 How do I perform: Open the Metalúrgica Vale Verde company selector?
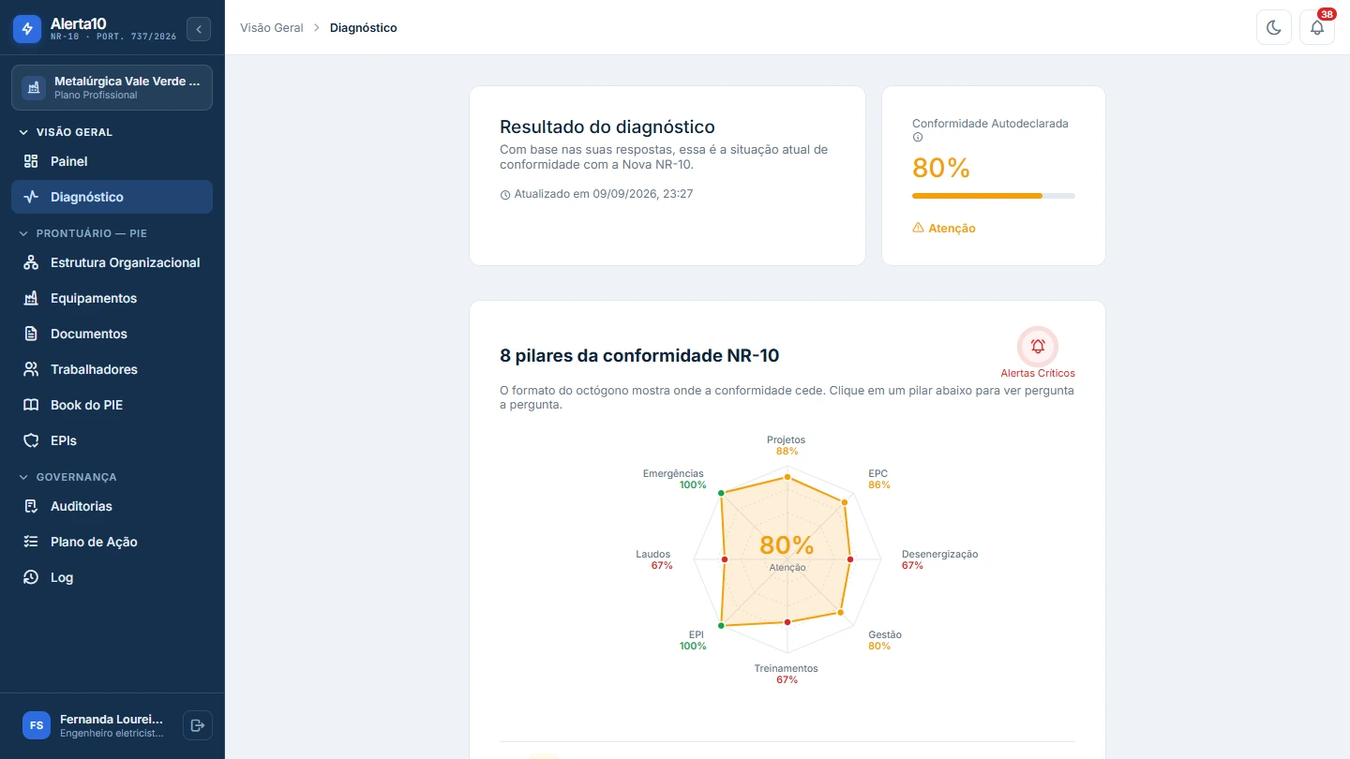coord(112,87)
